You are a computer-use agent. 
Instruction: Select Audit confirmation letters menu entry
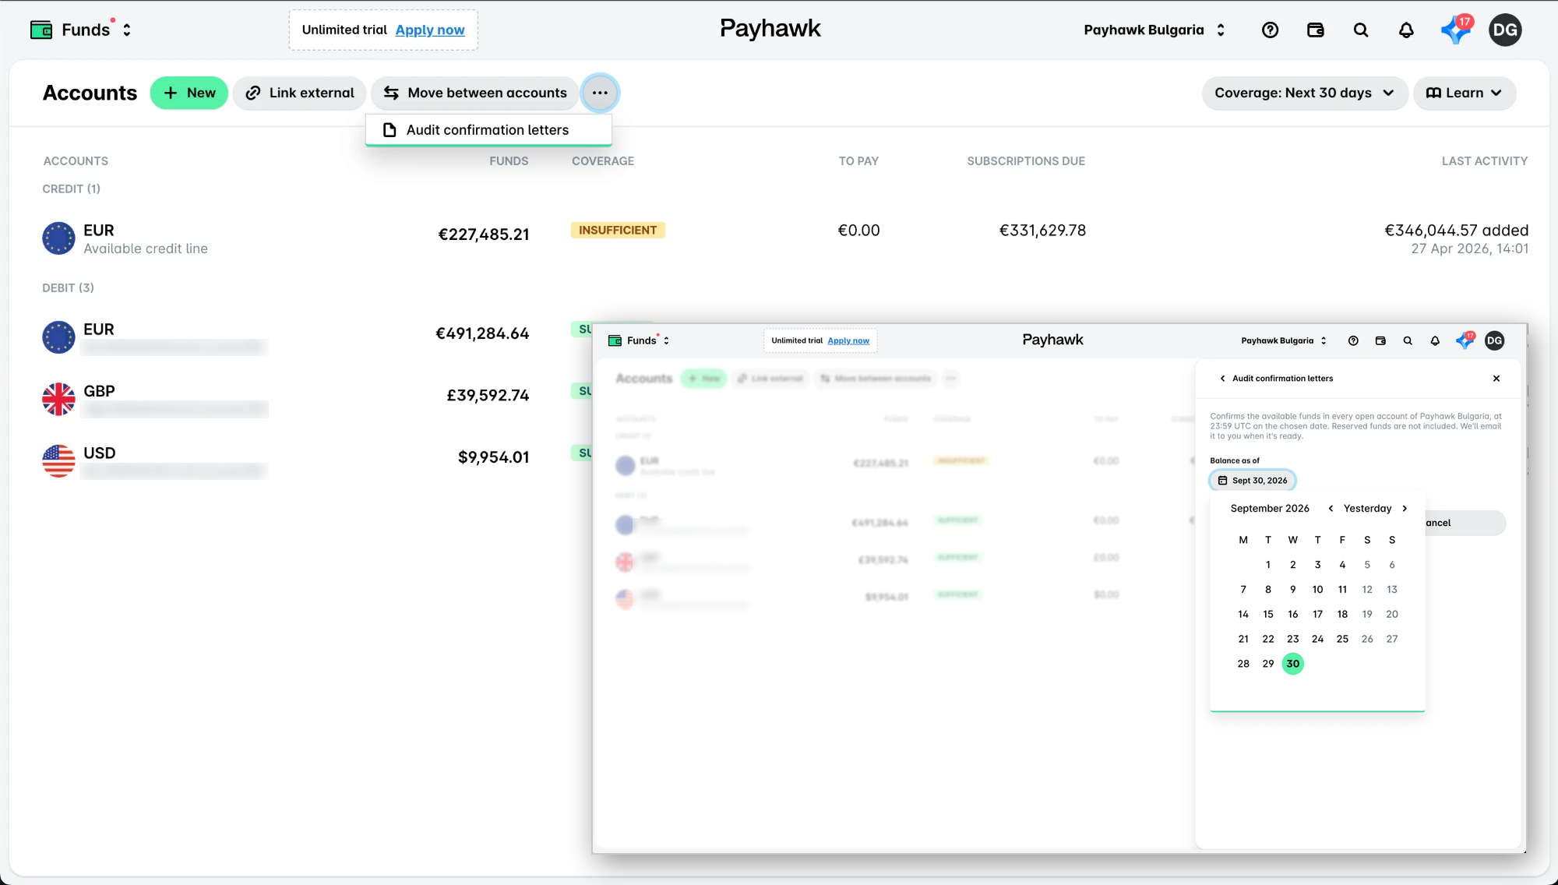(x=488, y=130)
